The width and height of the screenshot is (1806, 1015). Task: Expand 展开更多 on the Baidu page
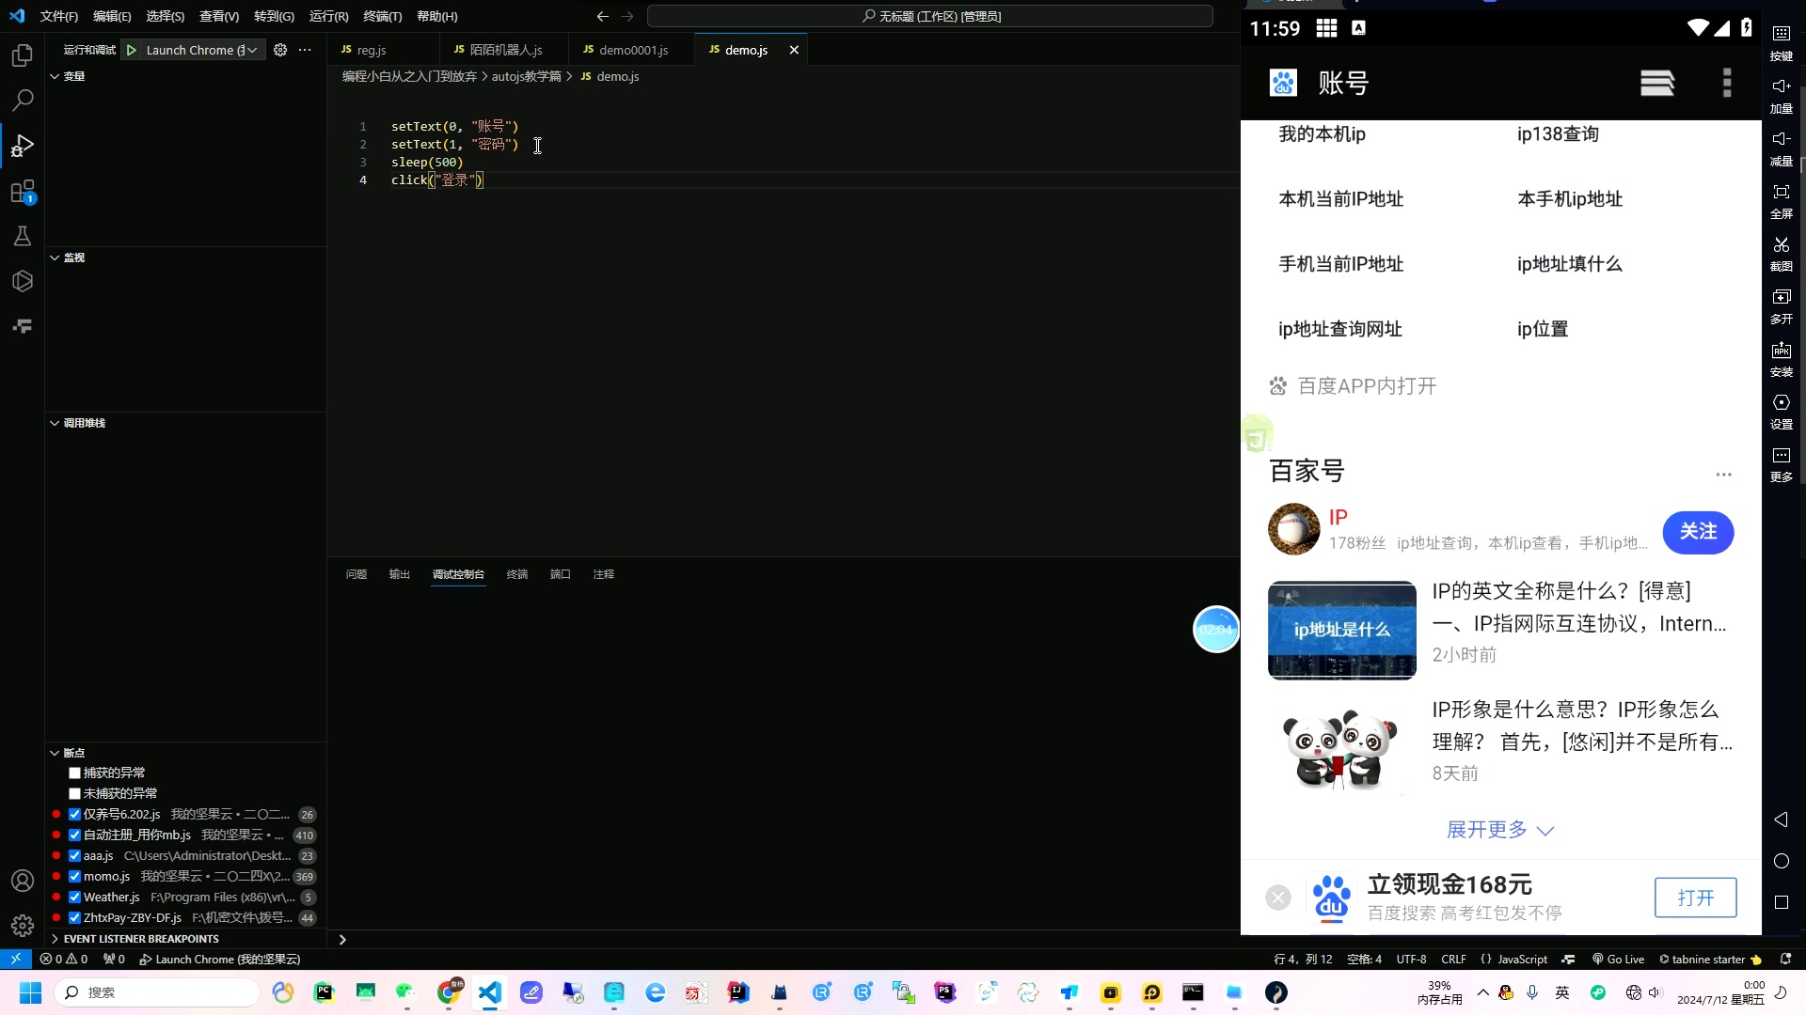click(1497, 830)
